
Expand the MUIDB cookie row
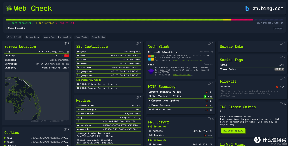point(37,142)
